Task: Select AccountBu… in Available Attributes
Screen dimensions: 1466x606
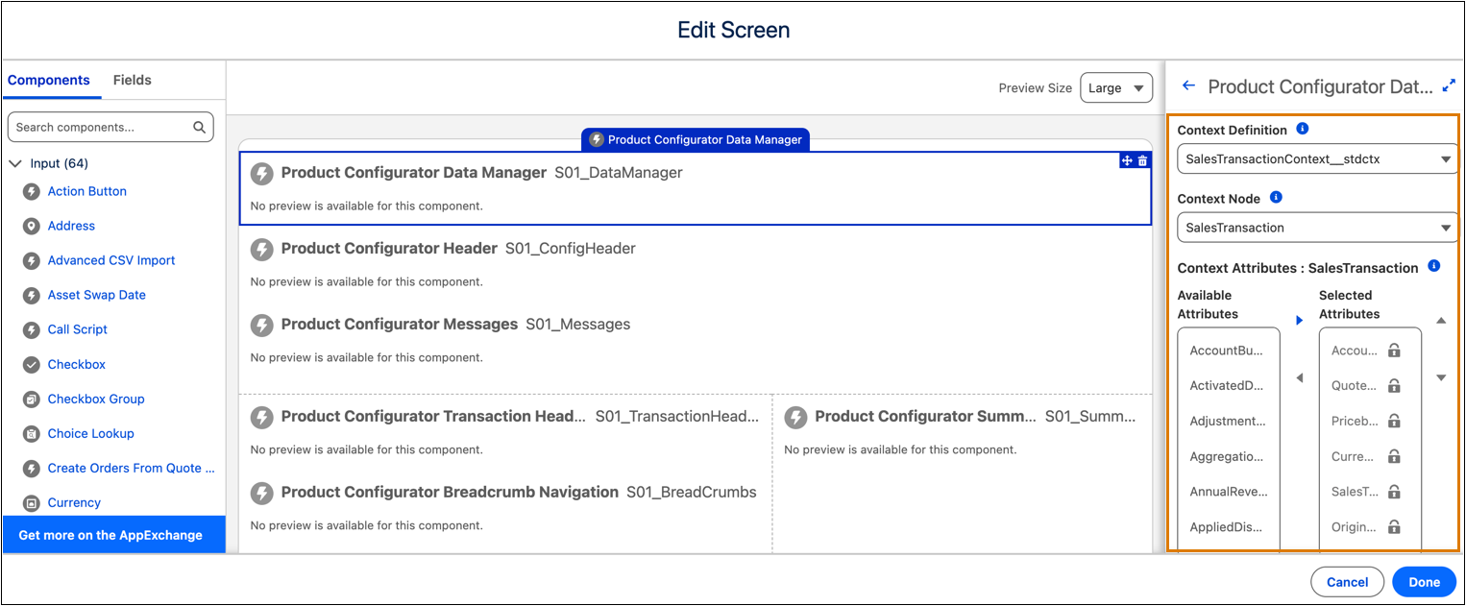Action: (x=1228, y=351)
